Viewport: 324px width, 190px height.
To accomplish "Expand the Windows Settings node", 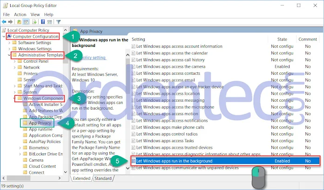I will tap(9, 49).
